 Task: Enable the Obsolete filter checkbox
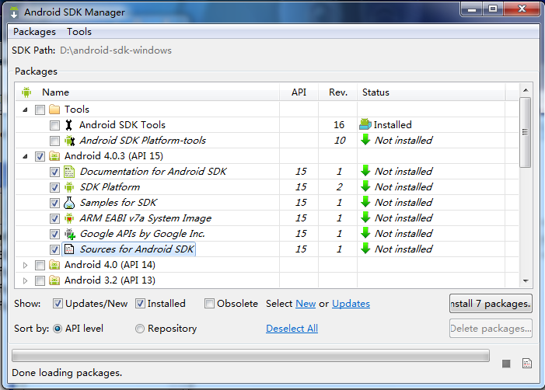[x=209, y=304]
